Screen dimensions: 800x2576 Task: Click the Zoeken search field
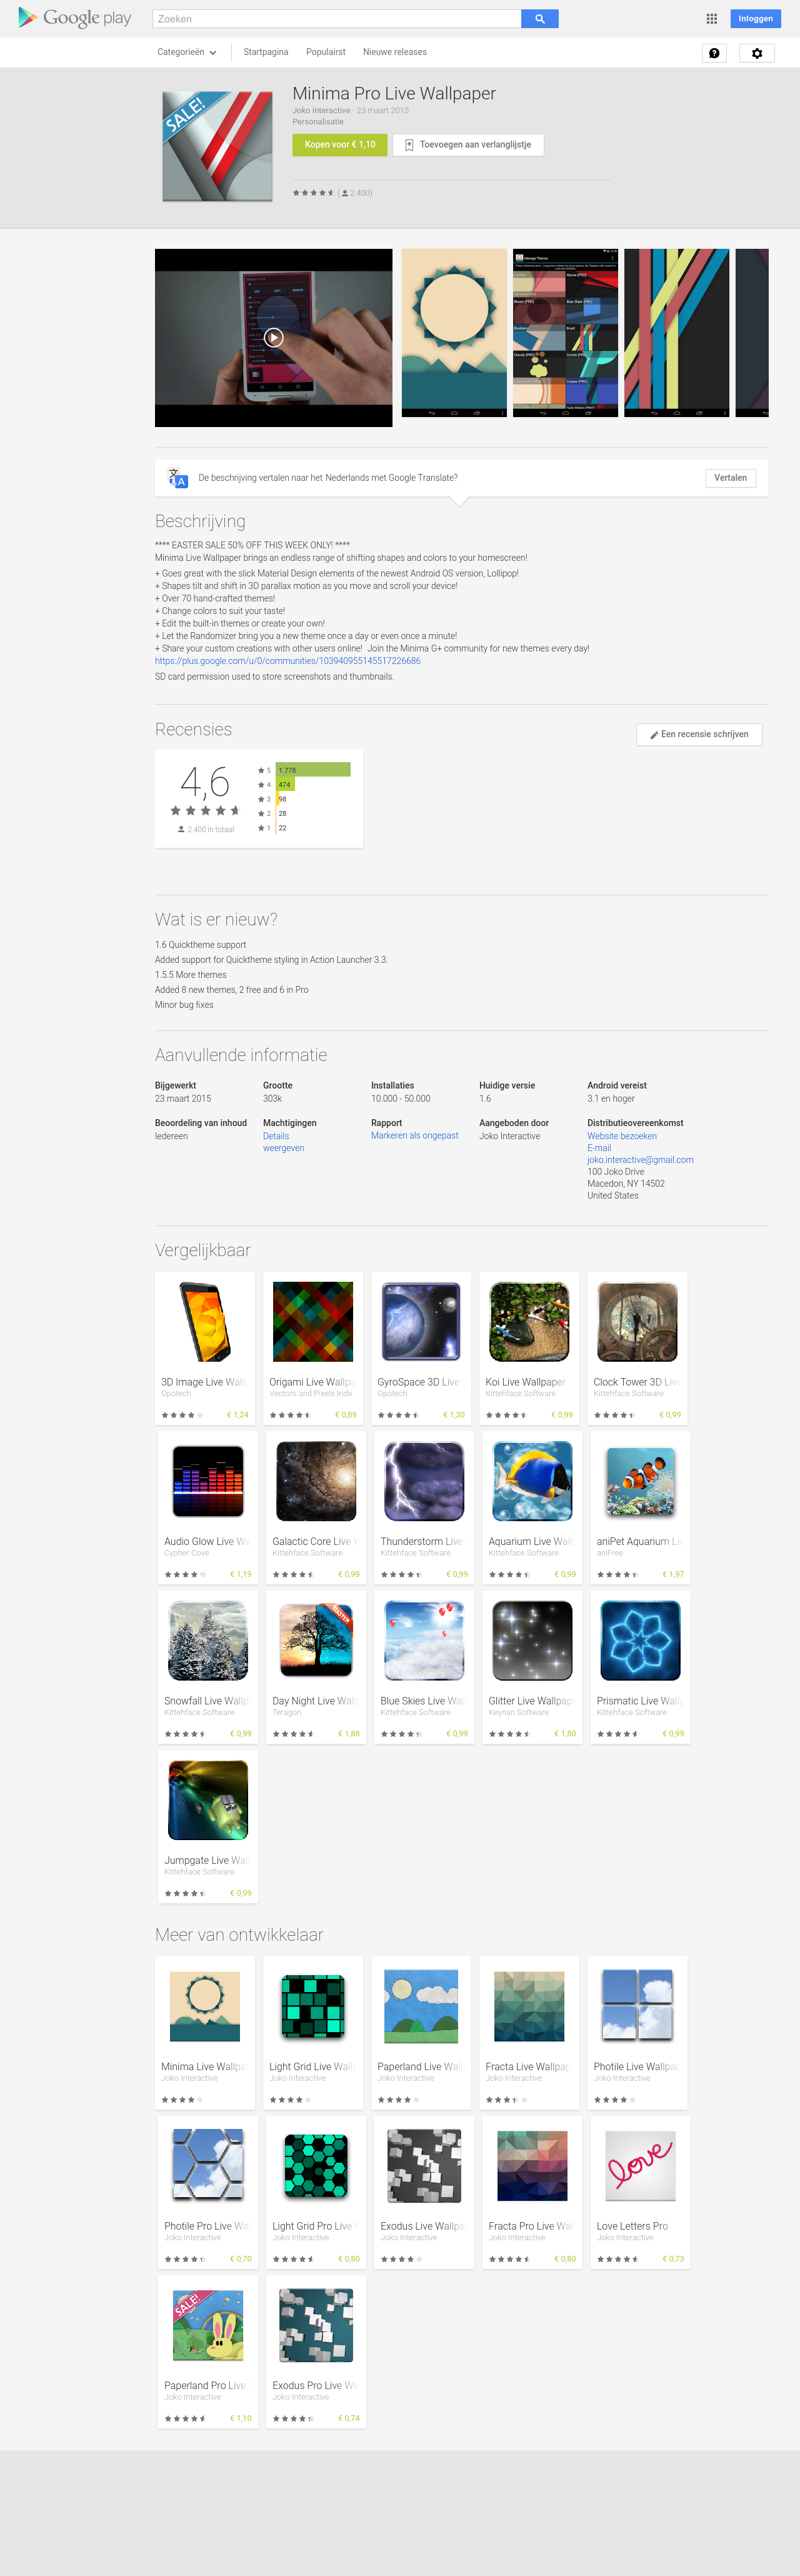[337, 19]
